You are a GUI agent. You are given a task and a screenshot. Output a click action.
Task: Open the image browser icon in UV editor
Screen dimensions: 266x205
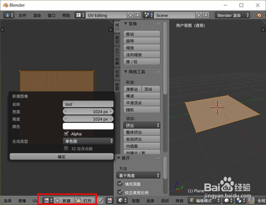click(48, 200)
